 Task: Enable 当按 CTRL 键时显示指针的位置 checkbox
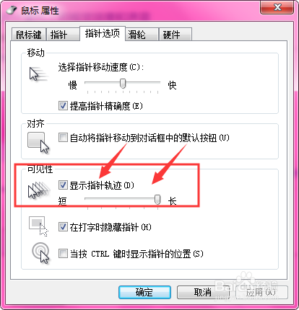point(63,254)
